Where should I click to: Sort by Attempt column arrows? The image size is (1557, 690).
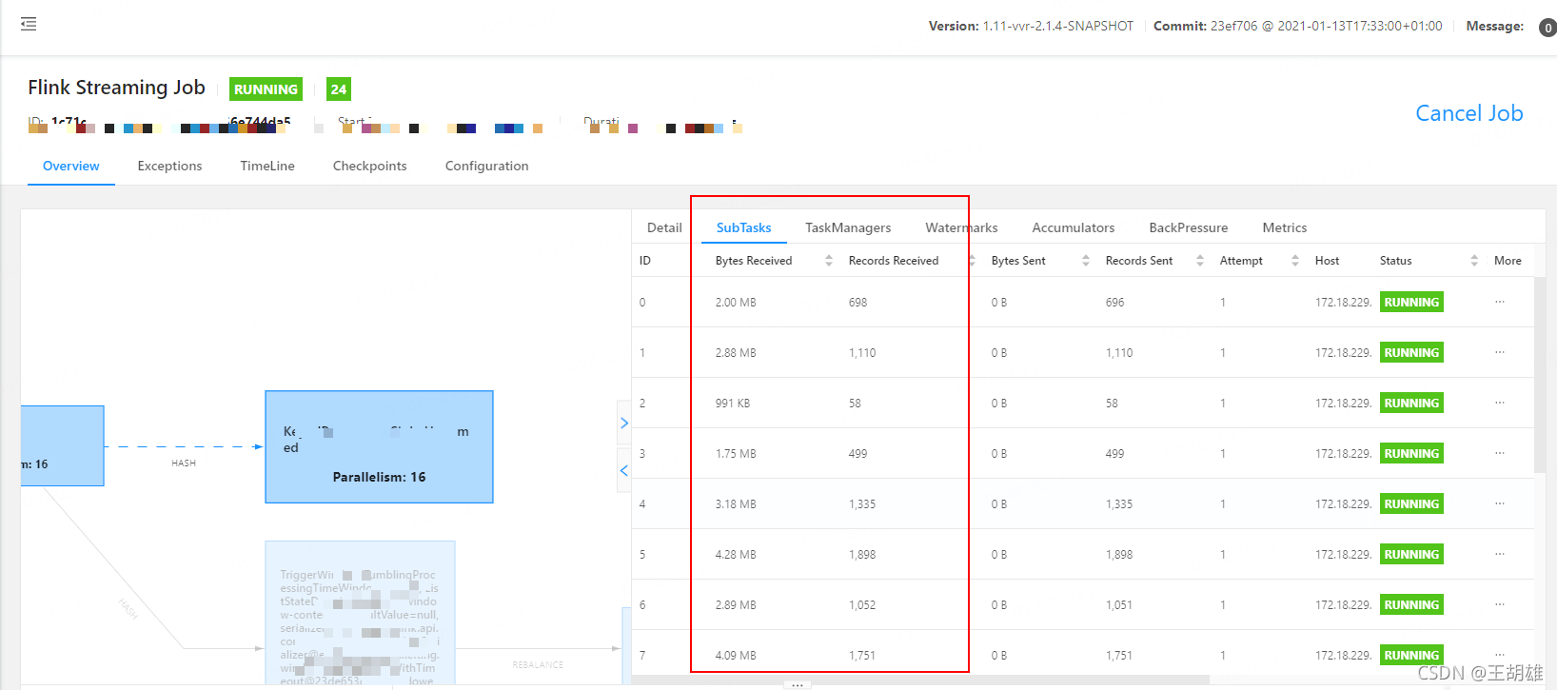(1295, 261)
